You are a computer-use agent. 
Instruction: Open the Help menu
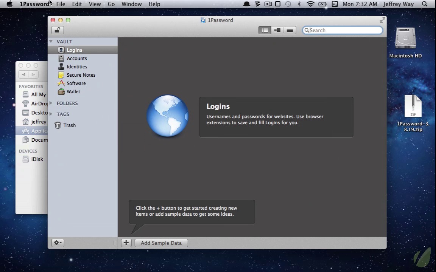click(x=154, y=4)
